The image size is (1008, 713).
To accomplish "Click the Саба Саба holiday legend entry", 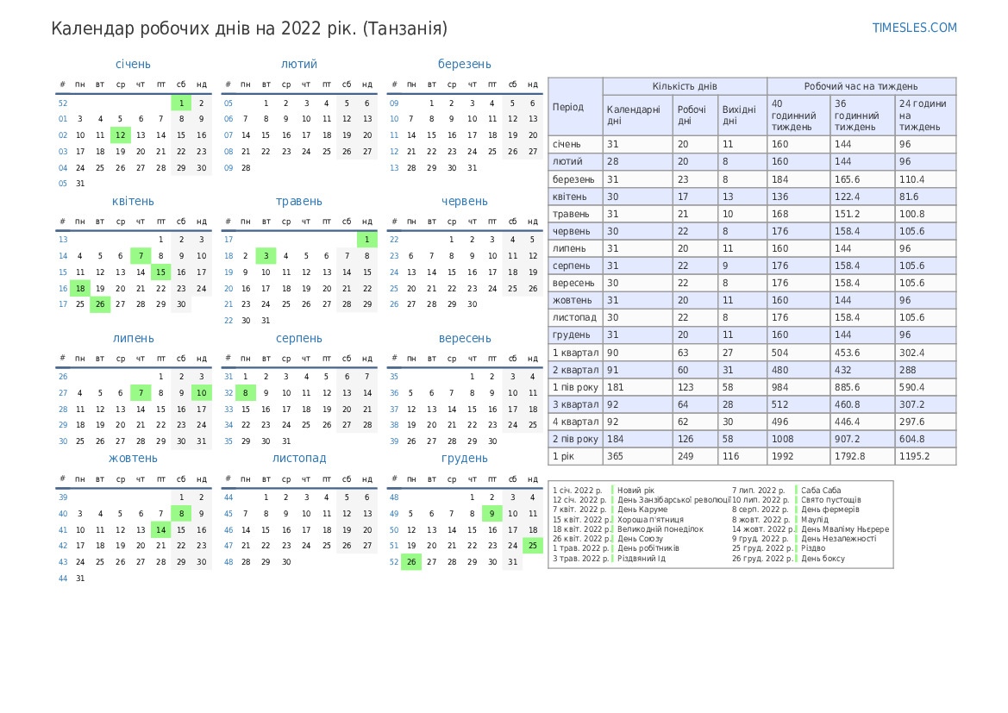I will [x=820, y=490].
